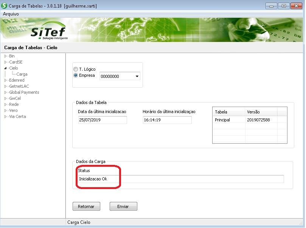Select Carga under Cielo

22,74
